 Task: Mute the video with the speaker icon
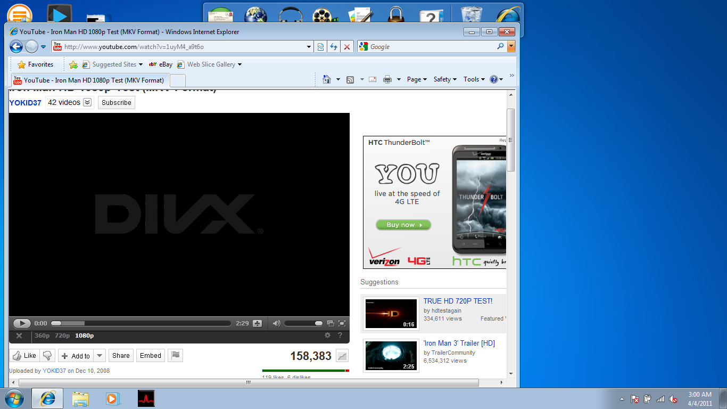coord(276,323)
